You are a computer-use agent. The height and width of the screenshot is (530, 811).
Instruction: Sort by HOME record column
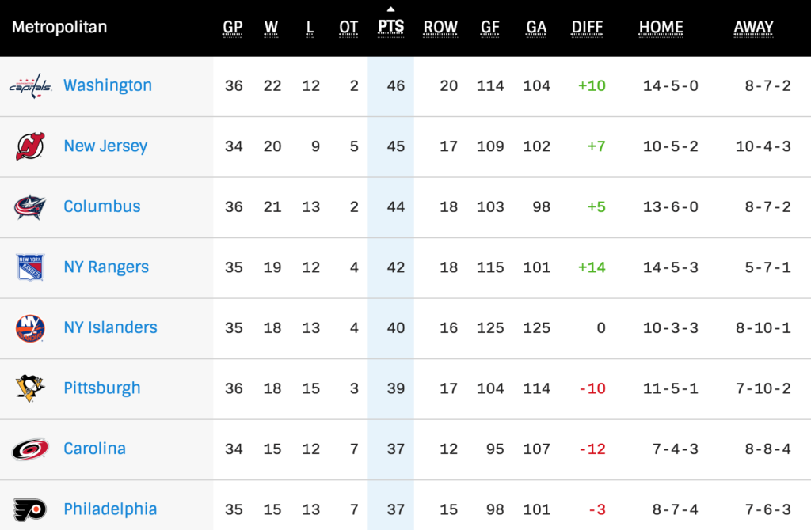click(x=661, y=27)
